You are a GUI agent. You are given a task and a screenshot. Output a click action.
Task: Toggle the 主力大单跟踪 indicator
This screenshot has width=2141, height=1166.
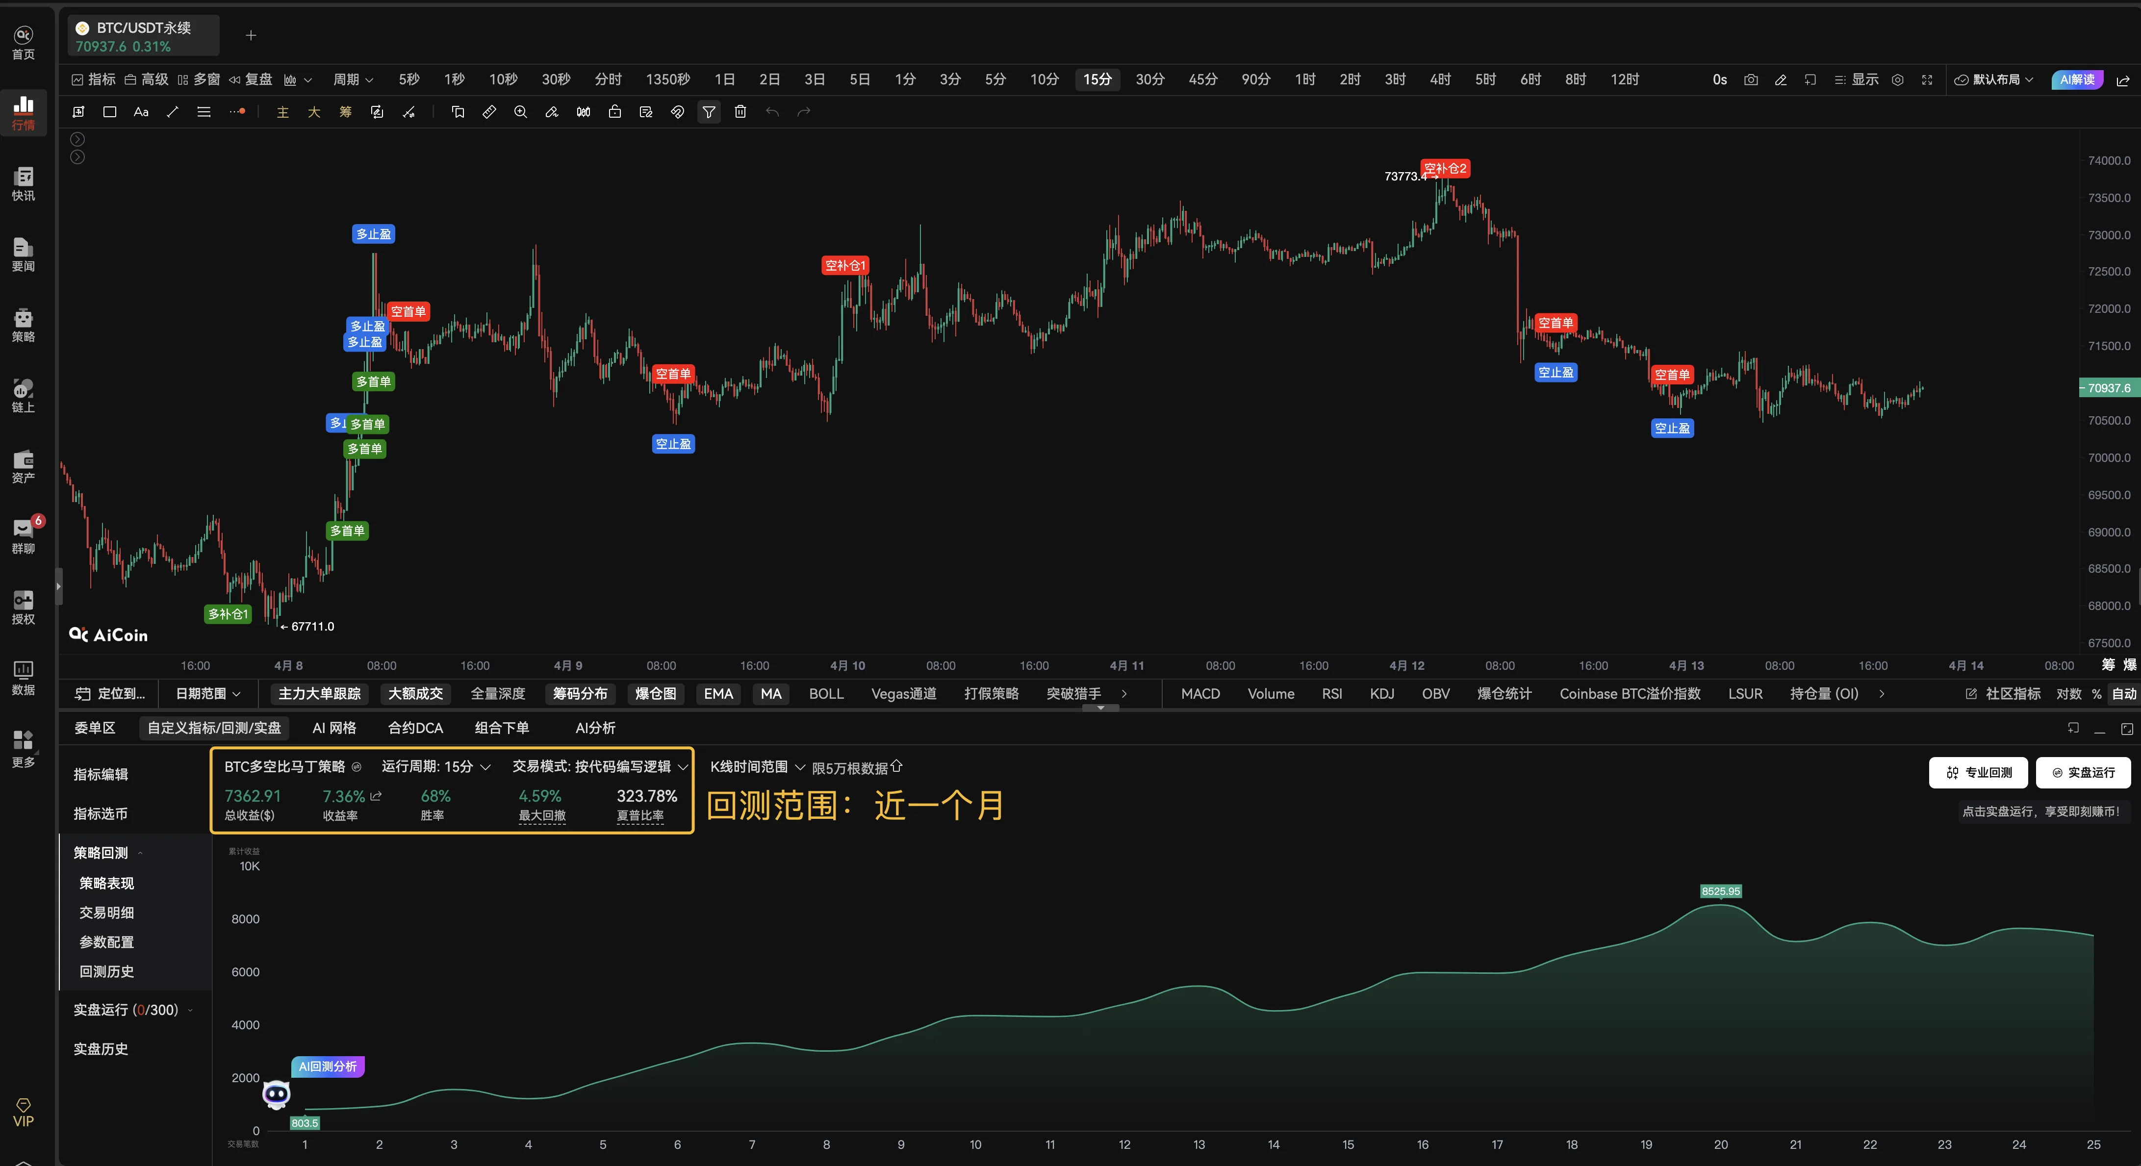click(x=319, y=693)
